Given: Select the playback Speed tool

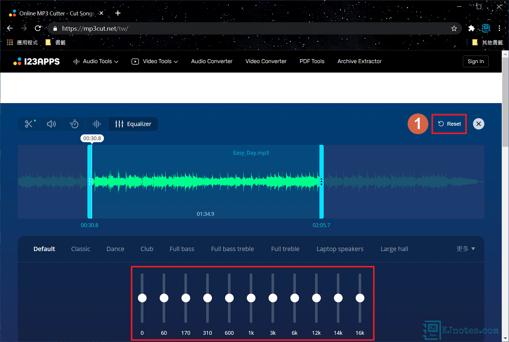Looking at the screenshot, I should (x=74, y=124).
